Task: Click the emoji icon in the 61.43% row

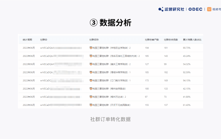Action: (91, 105)
